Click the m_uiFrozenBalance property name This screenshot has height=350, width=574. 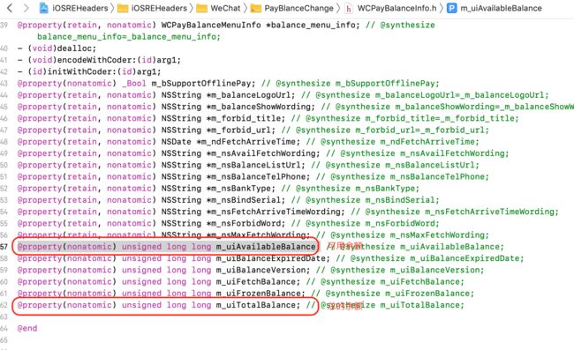click(x=258, y=294)
